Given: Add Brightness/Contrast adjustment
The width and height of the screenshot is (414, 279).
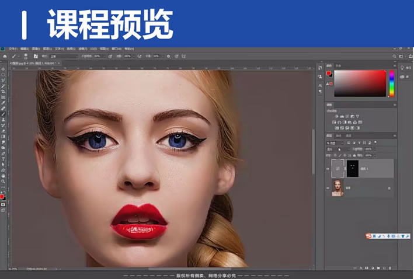Looking at the screenshot, I should coord(337,116).
